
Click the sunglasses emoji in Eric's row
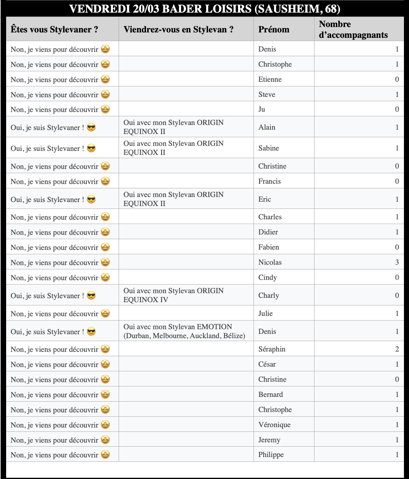91,200
